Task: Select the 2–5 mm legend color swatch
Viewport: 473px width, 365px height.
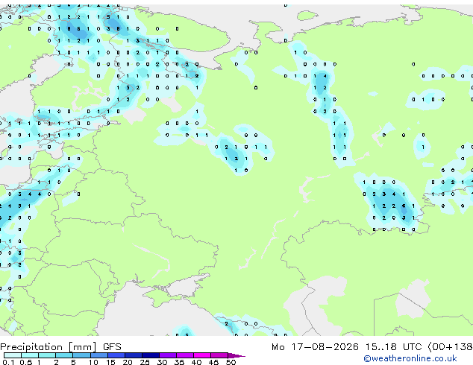Action: point(64,355)
